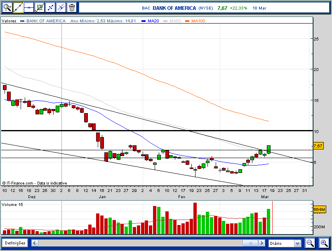Click the 200M volume axis label
332x251 pixels.
[x=319, y=227]
